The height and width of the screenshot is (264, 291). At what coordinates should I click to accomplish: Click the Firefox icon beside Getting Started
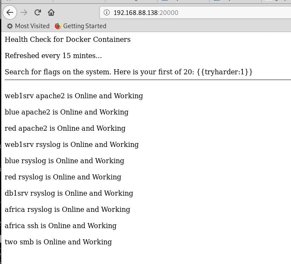click(58, 26)
